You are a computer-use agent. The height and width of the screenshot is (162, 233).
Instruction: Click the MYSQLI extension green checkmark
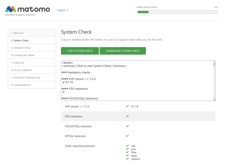127,136
